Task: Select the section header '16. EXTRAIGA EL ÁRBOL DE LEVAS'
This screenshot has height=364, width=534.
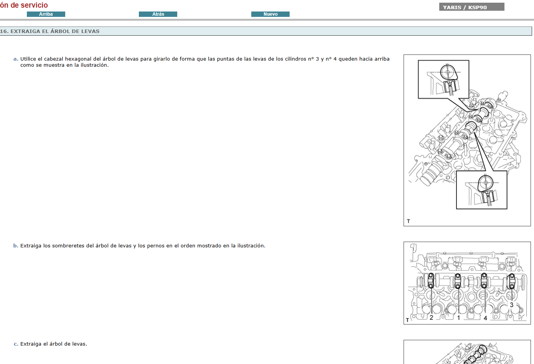Action: click(50, 31)
